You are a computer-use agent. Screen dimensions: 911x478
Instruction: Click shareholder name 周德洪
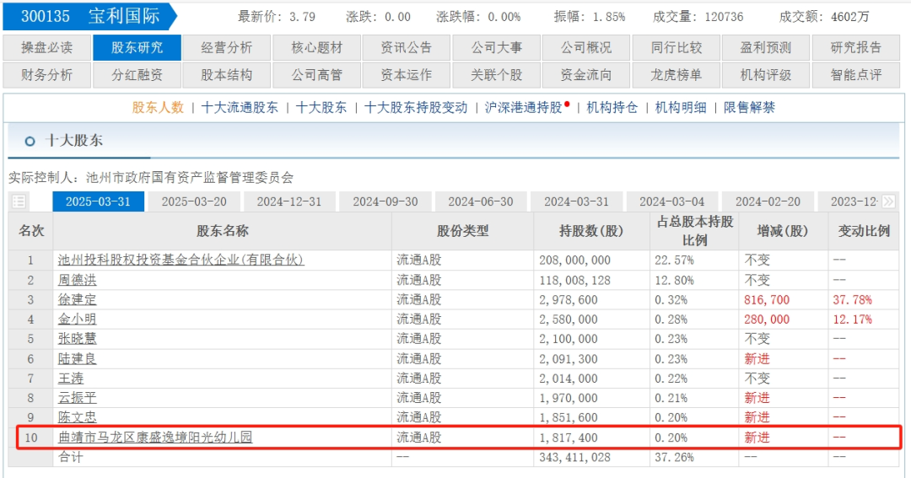pos(77,280)
